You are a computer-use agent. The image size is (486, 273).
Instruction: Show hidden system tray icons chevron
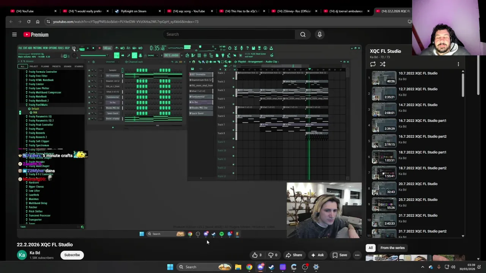click(423, 267)
